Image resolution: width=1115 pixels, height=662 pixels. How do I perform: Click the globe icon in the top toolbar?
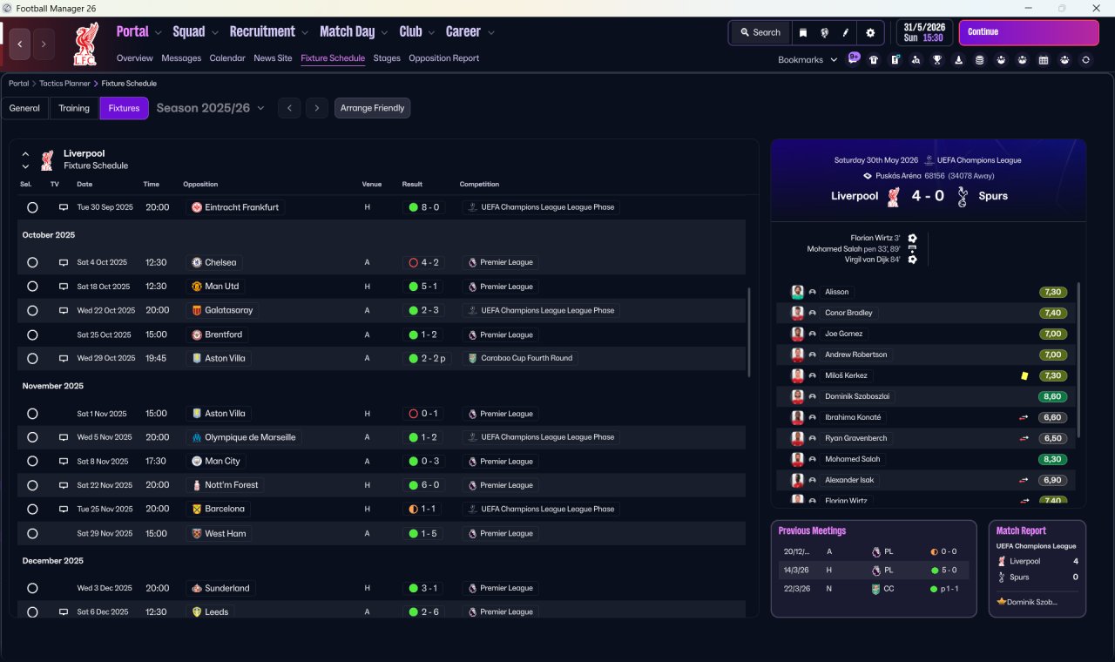coord(824,33)
